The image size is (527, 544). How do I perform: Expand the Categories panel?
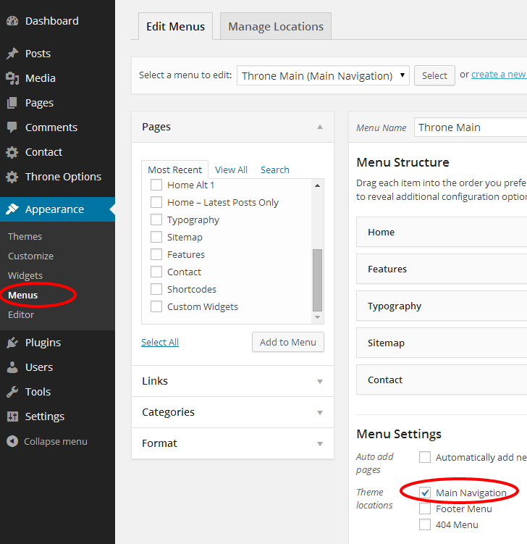coord(232,412)
